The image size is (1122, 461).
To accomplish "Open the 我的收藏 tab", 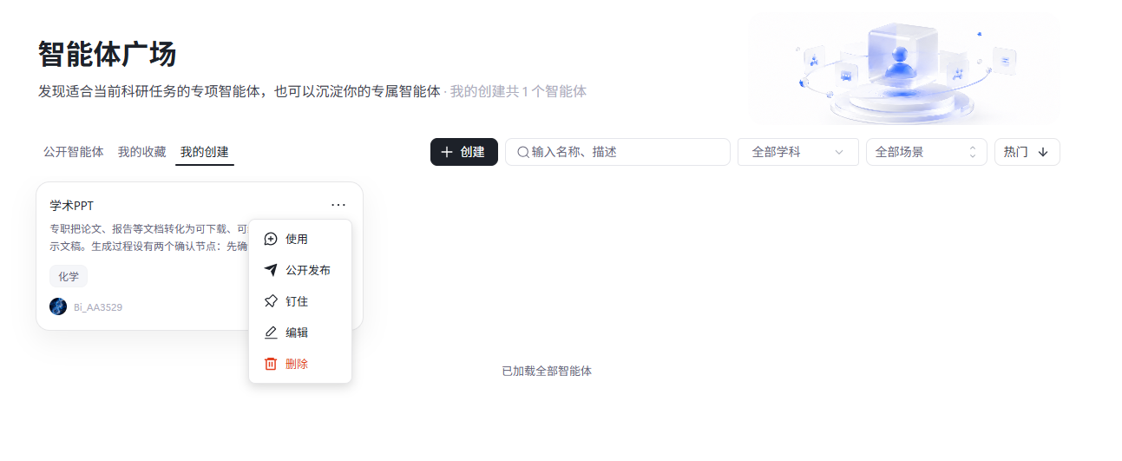I will click(142, 152).
